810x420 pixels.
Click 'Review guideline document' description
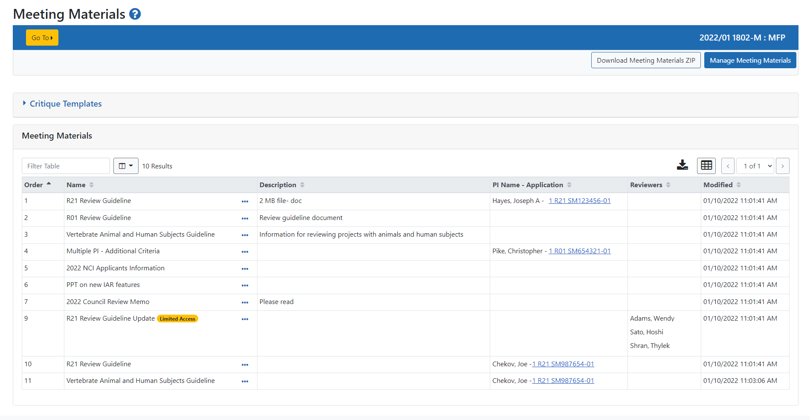tap(301, 217)
